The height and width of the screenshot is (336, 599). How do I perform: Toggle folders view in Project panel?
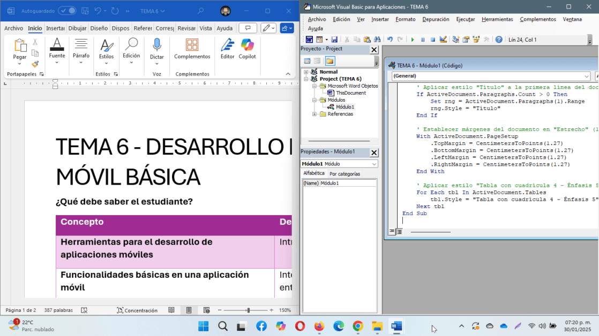(x=330, y=61)
